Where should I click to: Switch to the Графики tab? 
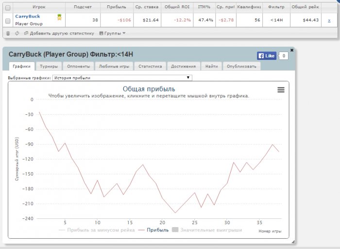click(22, 66)
